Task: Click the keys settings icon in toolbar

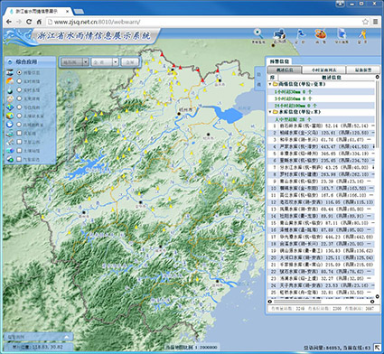Action: 361,34
